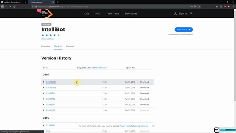The height and width of the screenshot is (133, 236).
Task: Open version link 0.6.9
Action: (x=48, y=131)
